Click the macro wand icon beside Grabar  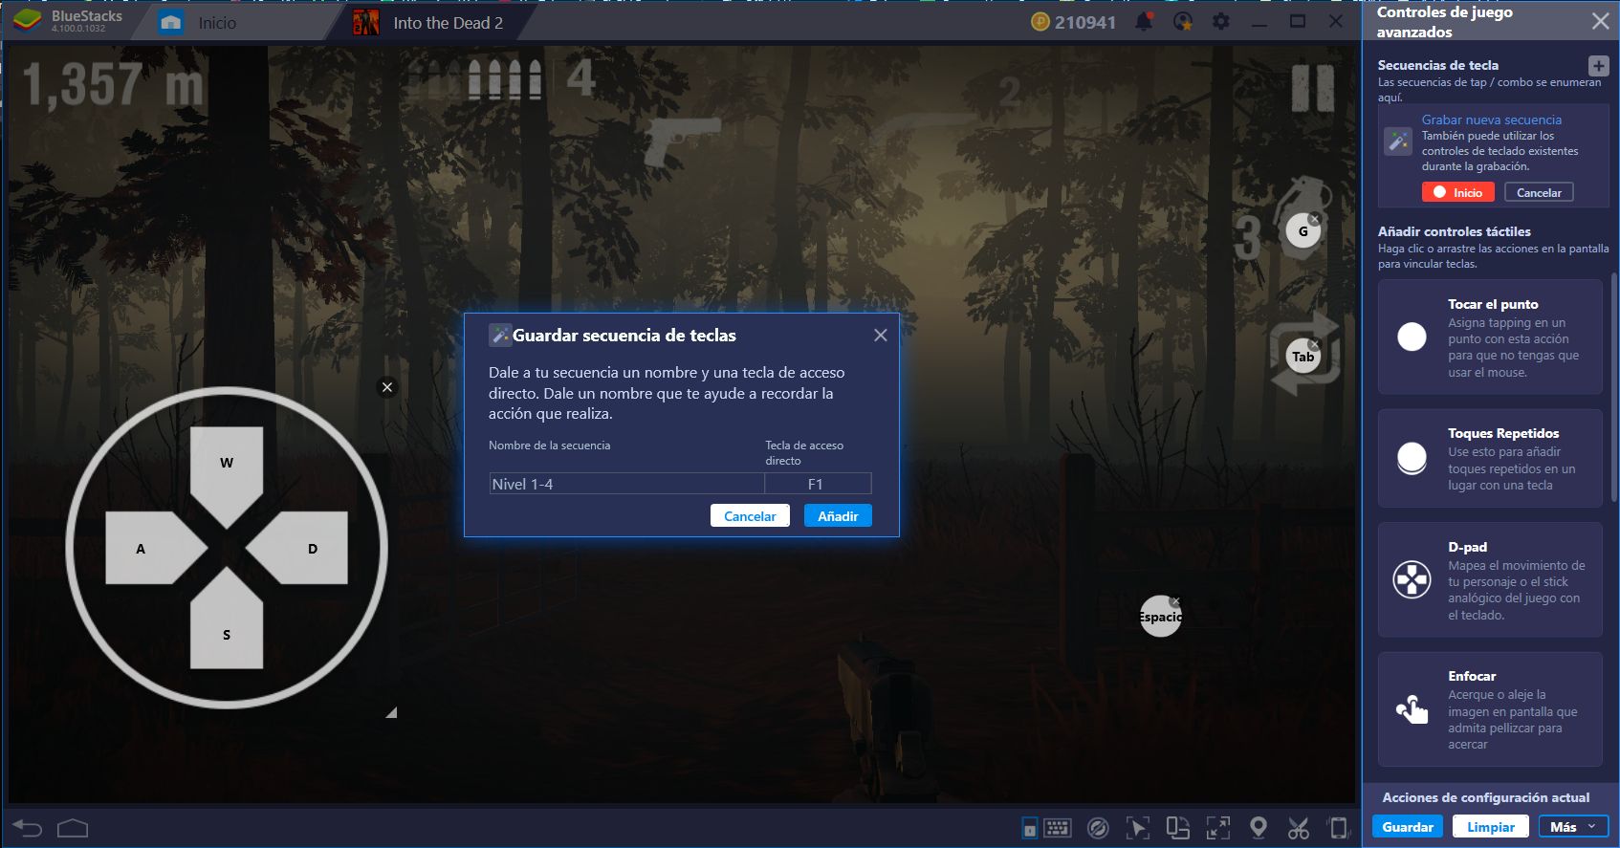tap(1398, 142)
